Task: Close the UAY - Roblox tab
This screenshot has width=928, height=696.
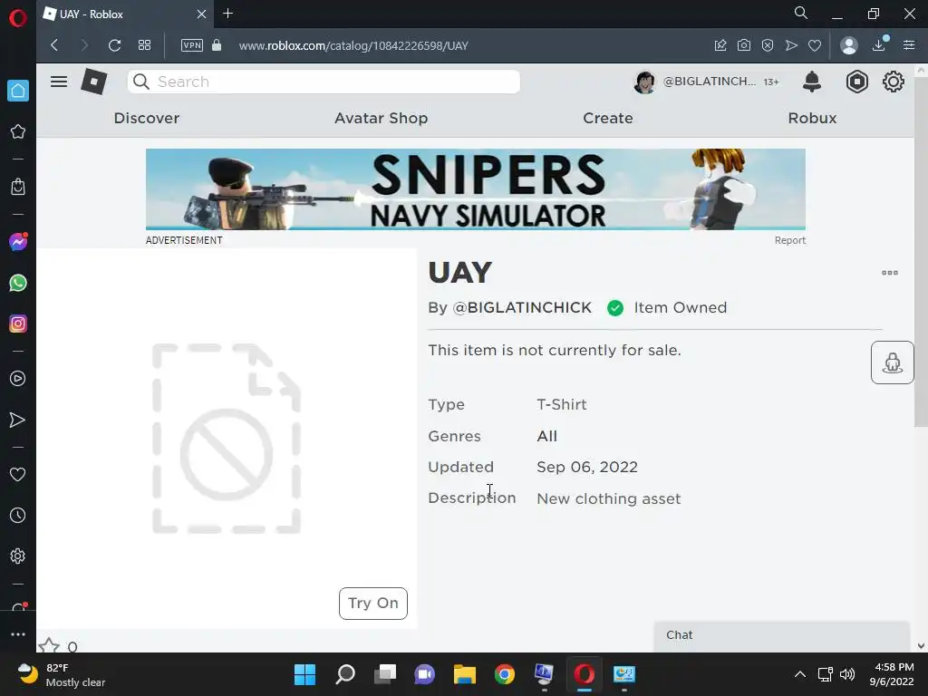Action: [x=201, y=14]
